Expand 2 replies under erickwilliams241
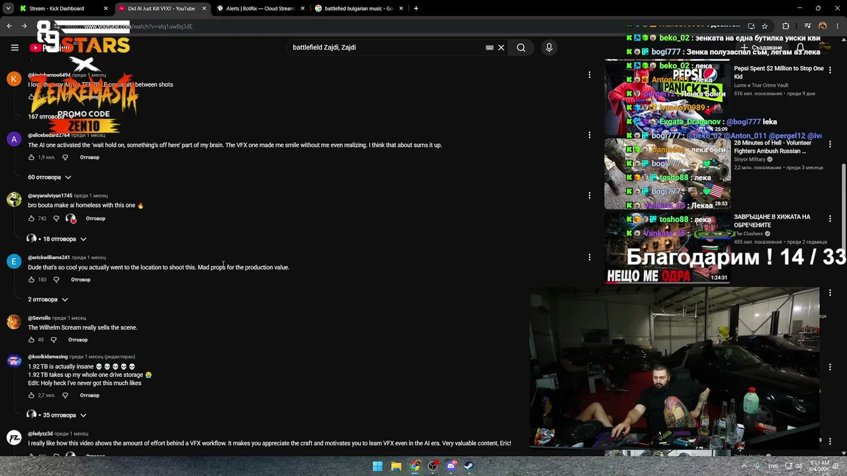Image resolution: width=847 pixels, height=476 pixels. click(48, 299)
